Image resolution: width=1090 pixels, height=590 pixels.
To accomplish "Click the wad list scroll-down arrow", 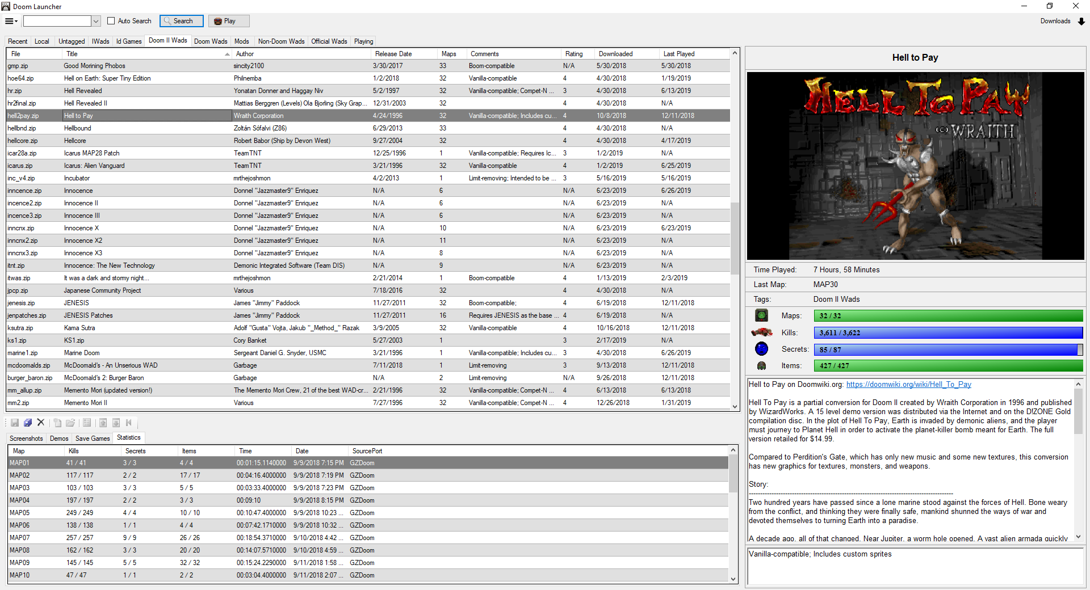I will (735, 406).
